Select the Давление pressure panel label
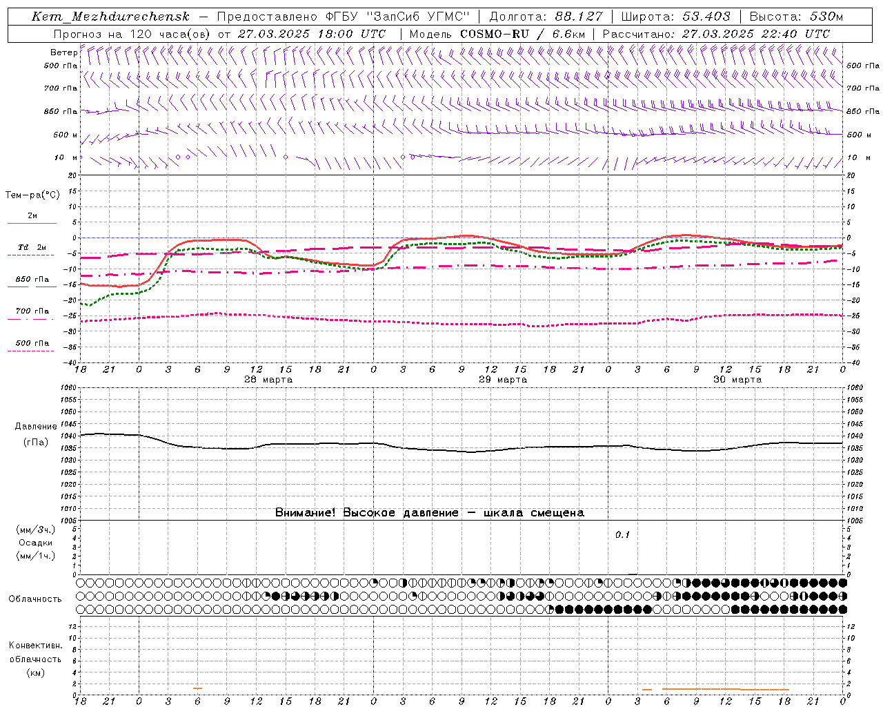The width and height of the screenshot is (883, 707). coord(36,427)
